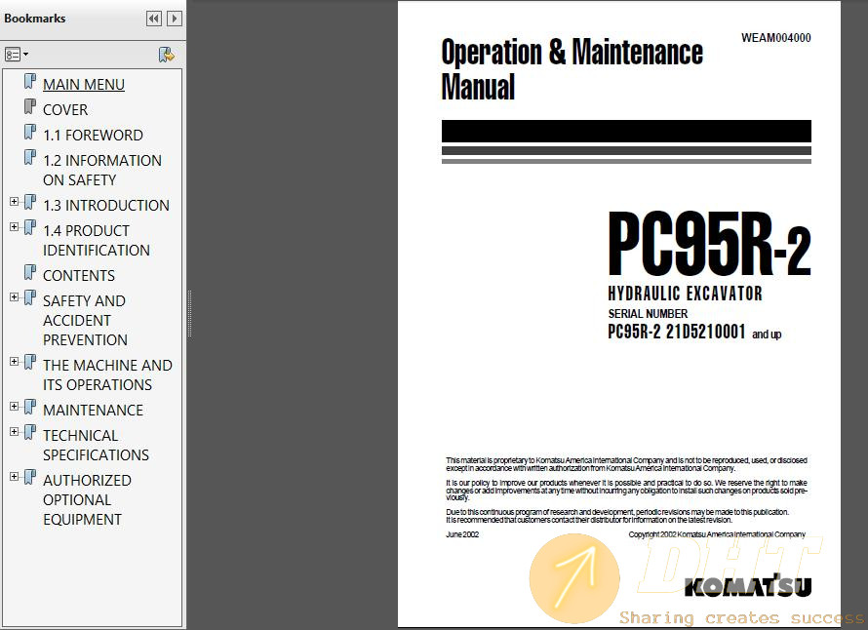Expand THE MACHINE AND ITS OPERATIONS bookmark

pyautogui.click(x=15, y=362)
